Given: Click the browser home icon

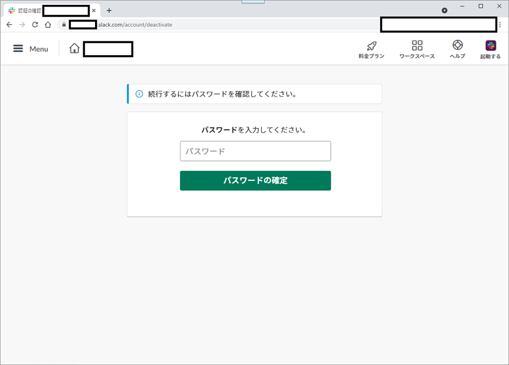Looking at the screenshot, I should click(x=48, y=25).
